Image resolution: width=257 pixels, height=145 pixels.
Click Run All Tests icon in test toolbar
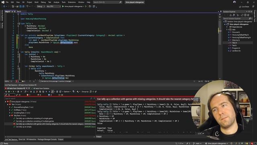point(9,92)
